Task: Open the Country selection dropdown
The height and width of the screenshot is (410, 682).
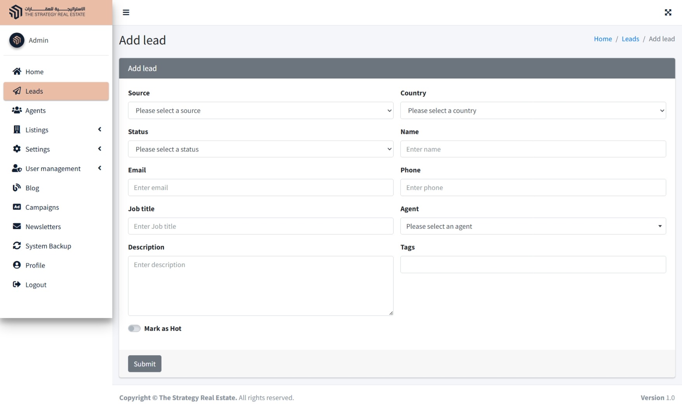Action: [x=533, y=111]
